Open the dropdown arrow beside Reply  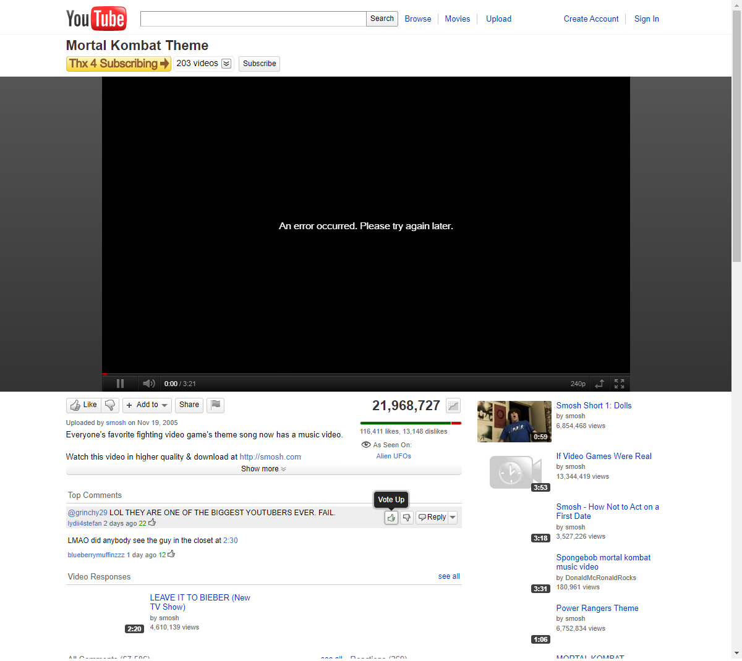453,518
